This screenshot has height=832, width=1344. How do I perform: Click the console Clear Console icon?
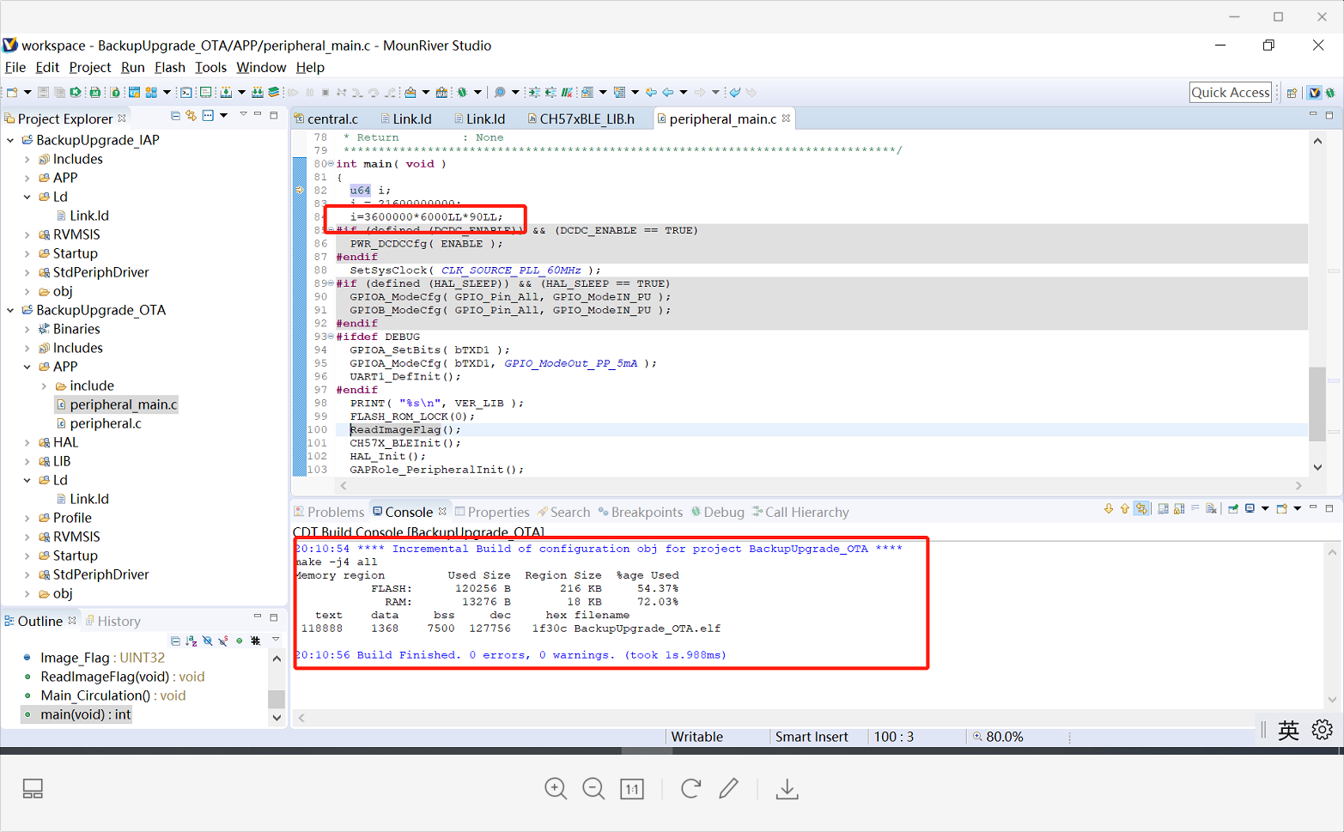coord(1211,508)
